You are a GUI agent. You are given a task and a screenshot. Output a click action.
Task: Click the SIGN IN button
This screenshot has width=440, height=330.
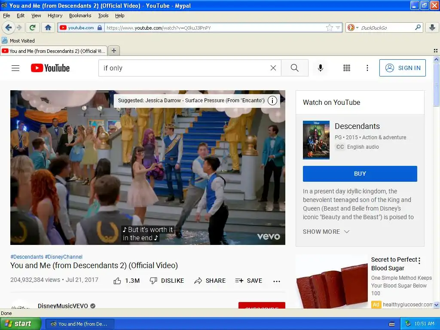pos(402,68)
